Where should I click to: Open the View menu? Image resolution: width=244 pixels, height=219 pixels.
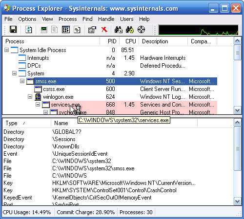pos(47,19)
